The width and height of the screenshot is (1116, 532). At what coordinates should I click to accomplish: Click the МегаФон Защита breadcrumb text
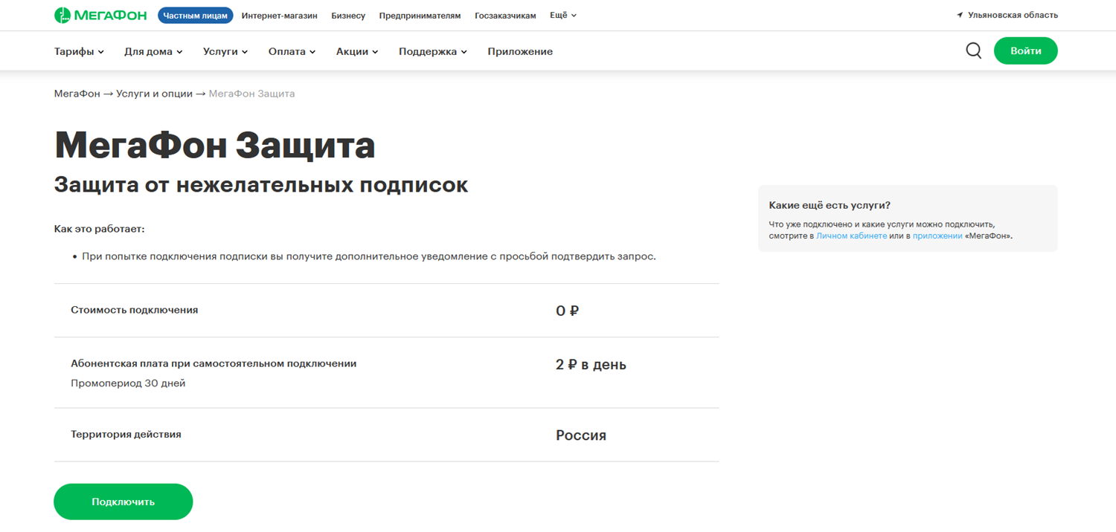click(251, 94)
